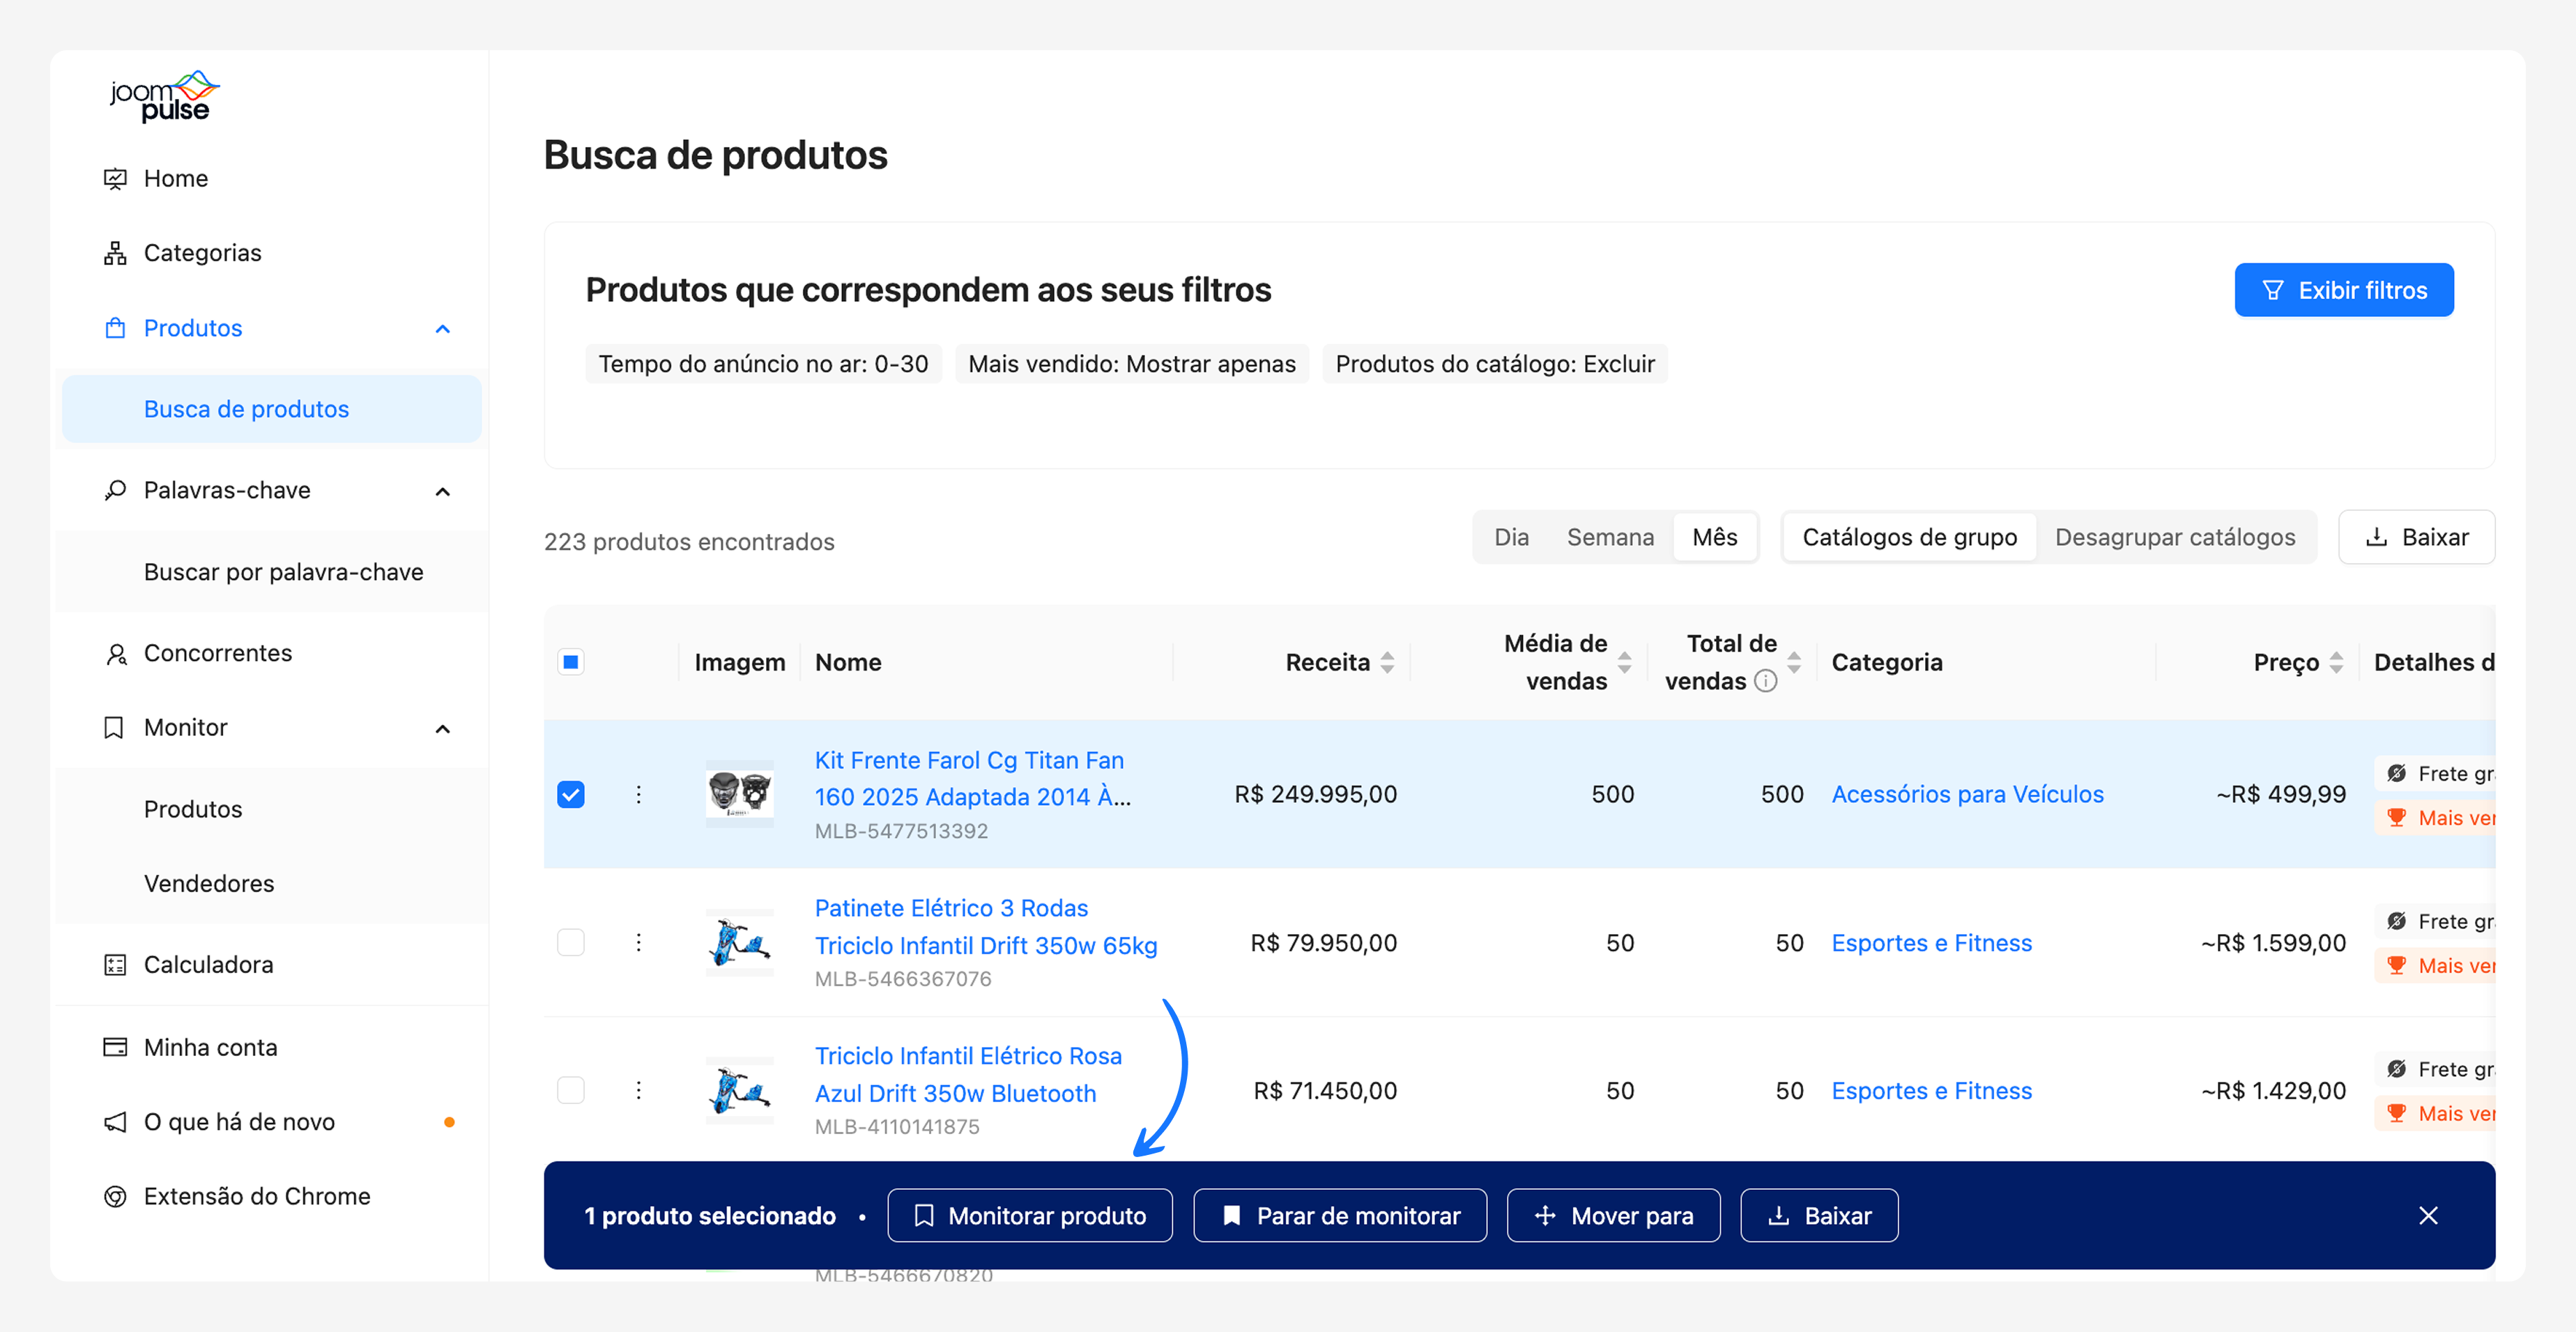2576x1332 pixels.
Task: Toggle the select-all header checkbox
Action: click(571, 662)
